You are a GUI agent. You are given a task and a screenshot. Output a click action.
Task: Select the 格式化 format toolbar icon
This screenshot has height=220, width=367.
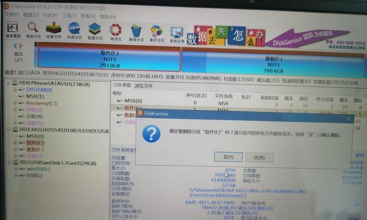[x=116, y=32]
